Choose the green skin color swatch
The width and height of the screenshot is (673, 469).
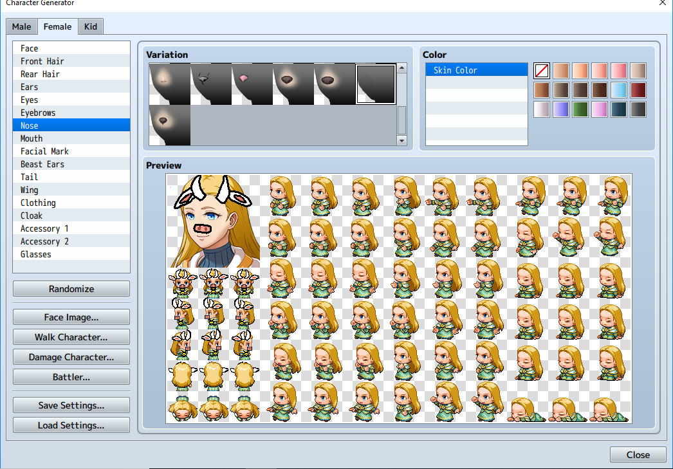coord(580,109)
